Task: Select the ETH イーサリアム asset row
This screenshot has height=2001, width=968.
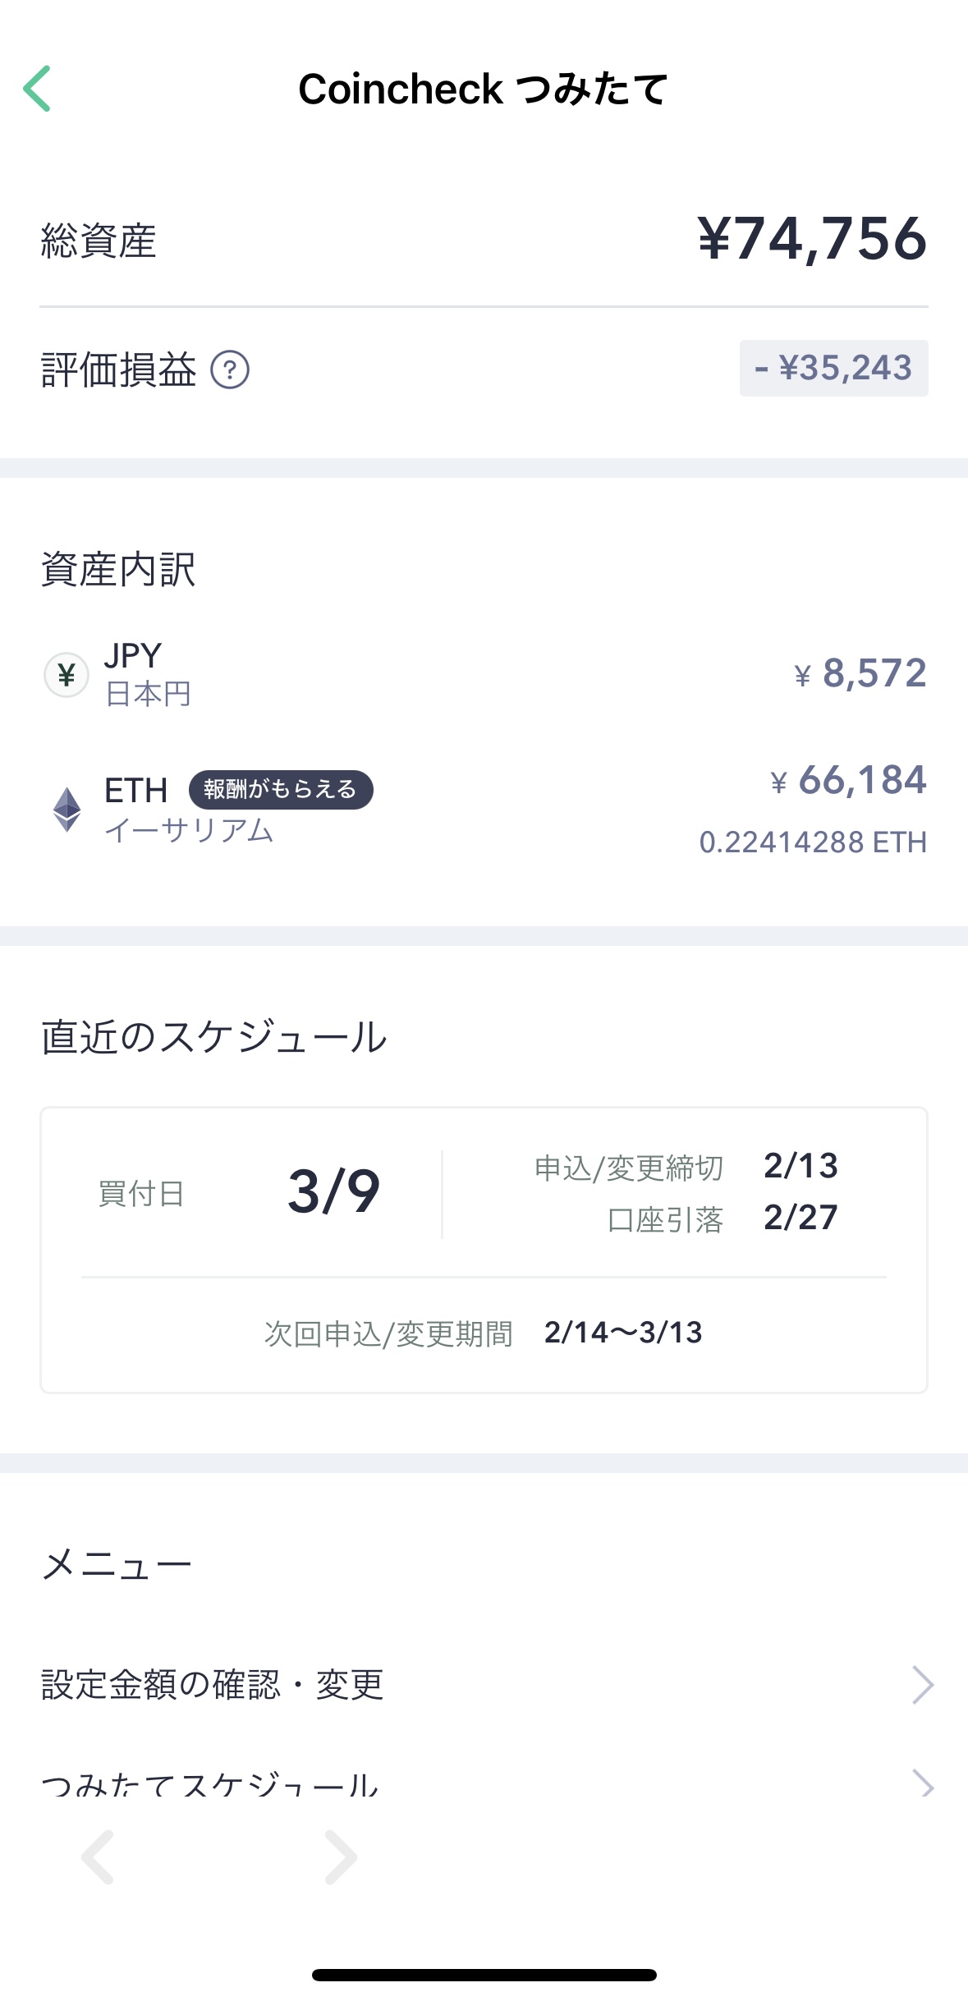Action: 484,810
